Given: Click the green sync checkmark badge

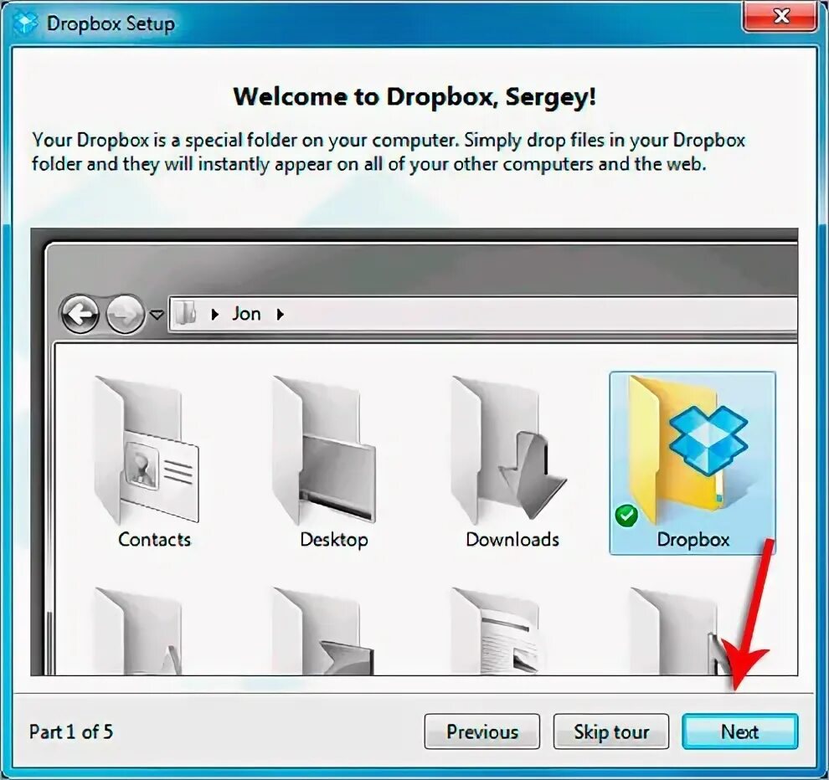Looking at the screenshot, I should (x=626, y=516).
